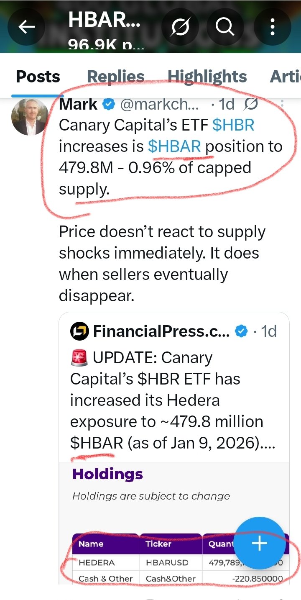
Task: Open the $HBR cashtag link
Action: pos(233,125)
